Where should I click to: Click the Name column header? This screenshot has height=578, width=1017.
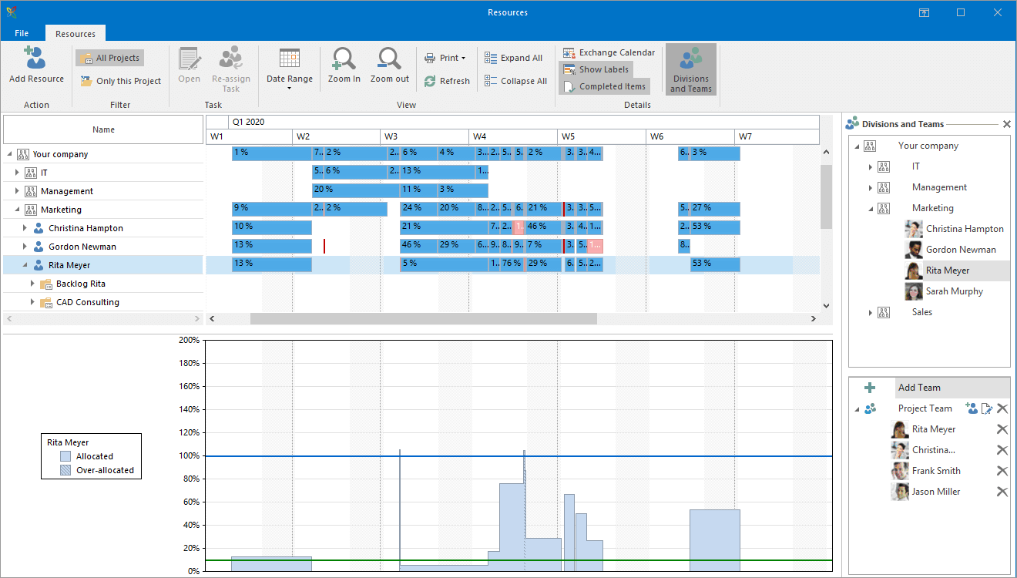coord(103,129)
